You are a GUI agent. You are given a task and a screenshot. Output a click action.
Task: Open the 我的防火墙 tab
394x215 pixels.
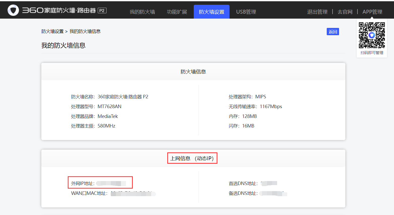pos(142,12)
